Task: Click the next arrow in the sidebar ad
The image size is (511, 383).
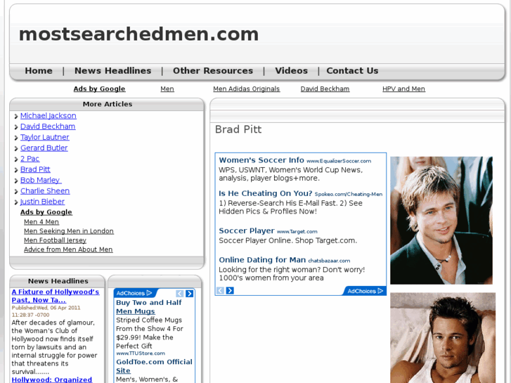Action: click(x=189, y=294)
